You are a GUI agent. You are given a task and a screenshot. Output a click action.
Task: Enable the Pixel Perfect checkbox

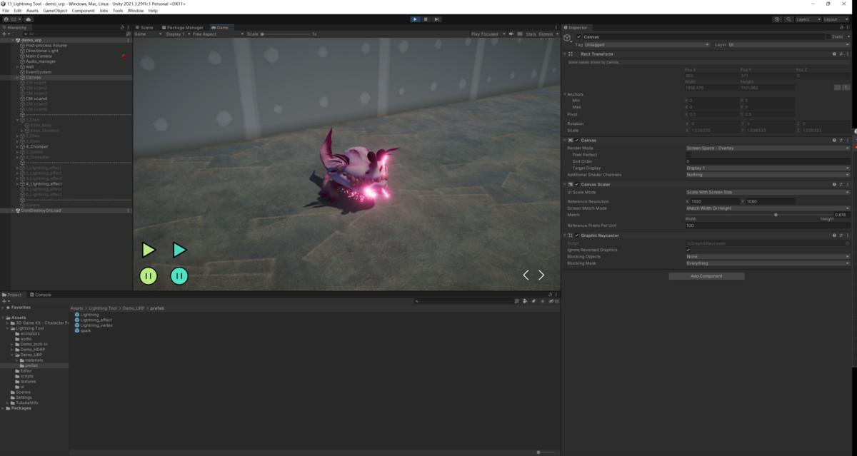tap(688, 154)
